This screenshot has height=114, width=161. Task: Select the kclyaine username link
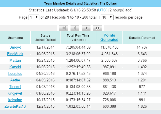point(15,100)
